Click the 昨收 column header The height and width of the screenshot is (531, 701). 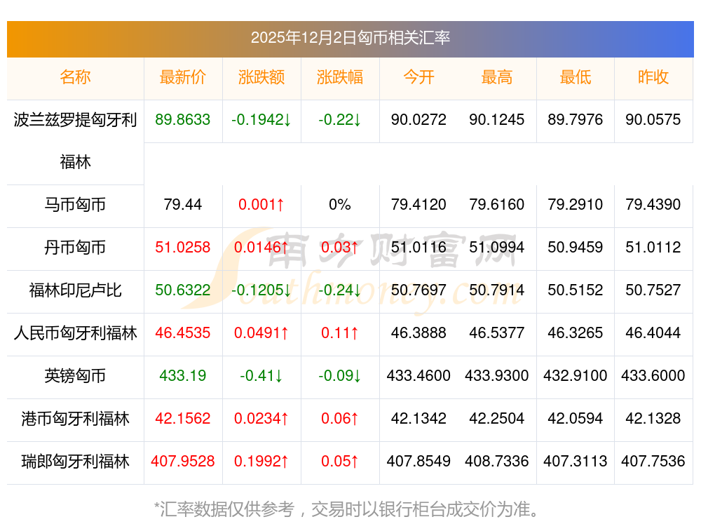point(653,77)
